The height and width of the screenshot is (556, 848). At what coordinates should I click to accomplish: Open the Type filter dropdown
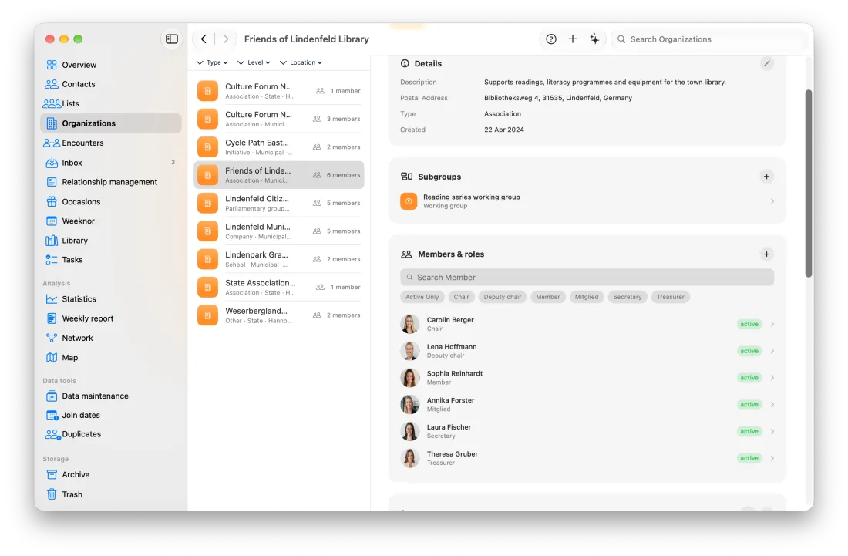click(212, 62)
